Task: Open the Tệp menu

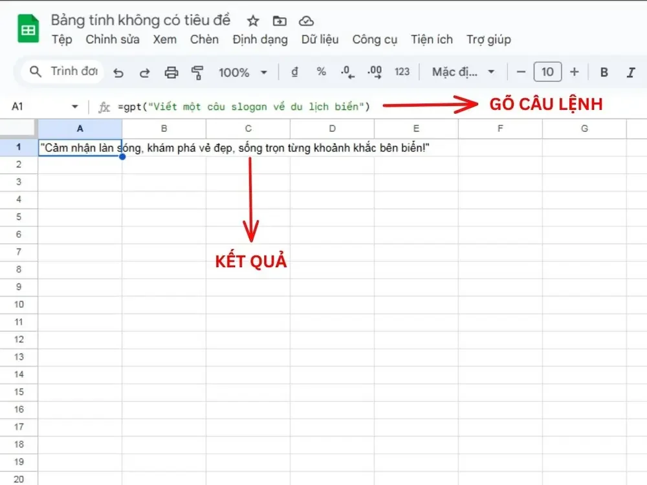Action: 62,39
